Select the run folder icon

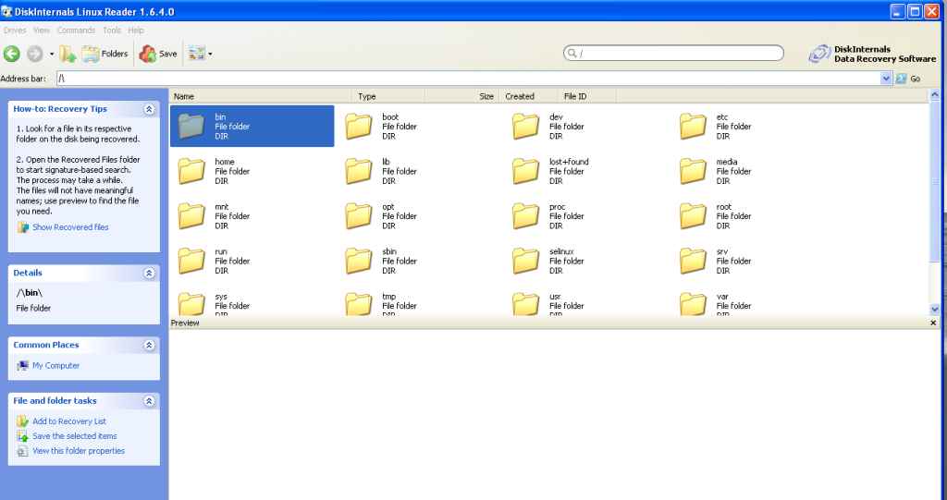coord(191,261)
